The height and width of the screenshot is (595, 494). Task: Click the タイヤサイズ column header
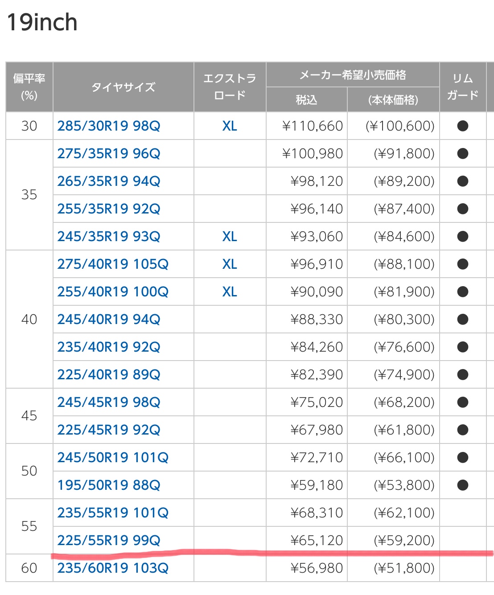coord(123,87)
